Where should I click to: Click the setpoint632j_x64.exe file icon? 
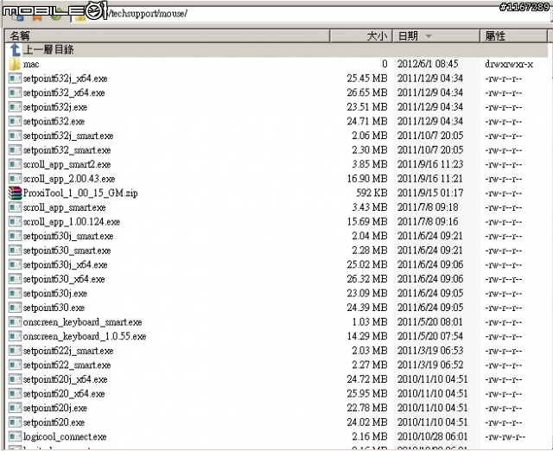(15, 79)
